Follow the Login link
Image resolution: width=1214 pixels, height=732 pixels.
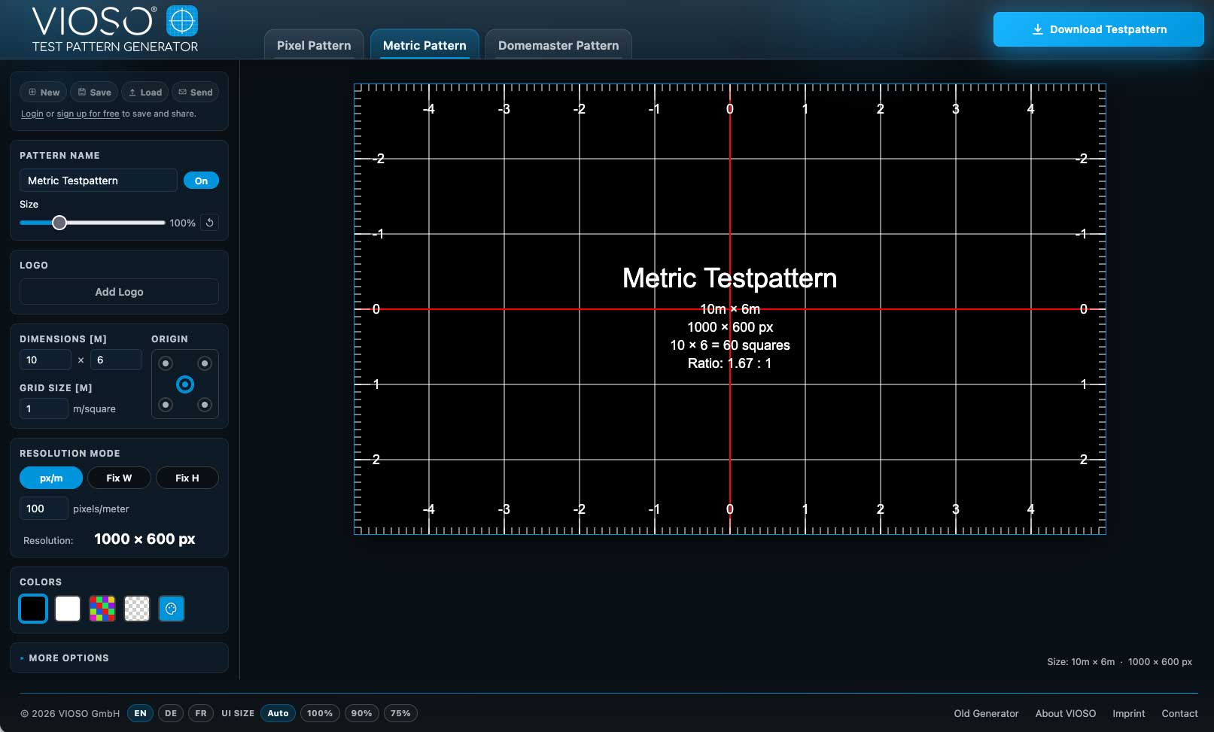(32, 114)
